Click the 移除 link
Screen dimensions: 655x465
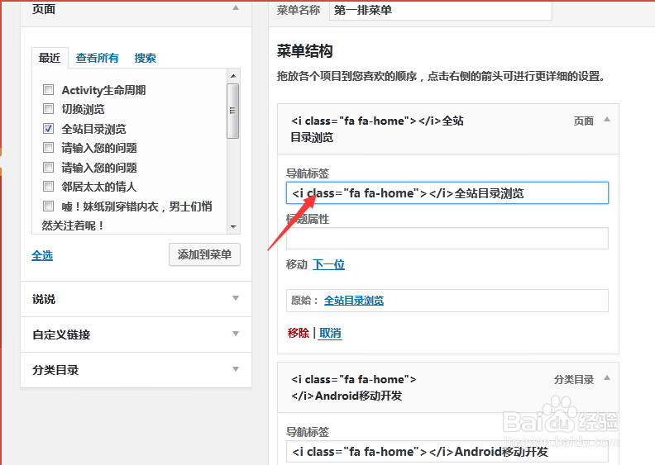[x=299, y=333]
